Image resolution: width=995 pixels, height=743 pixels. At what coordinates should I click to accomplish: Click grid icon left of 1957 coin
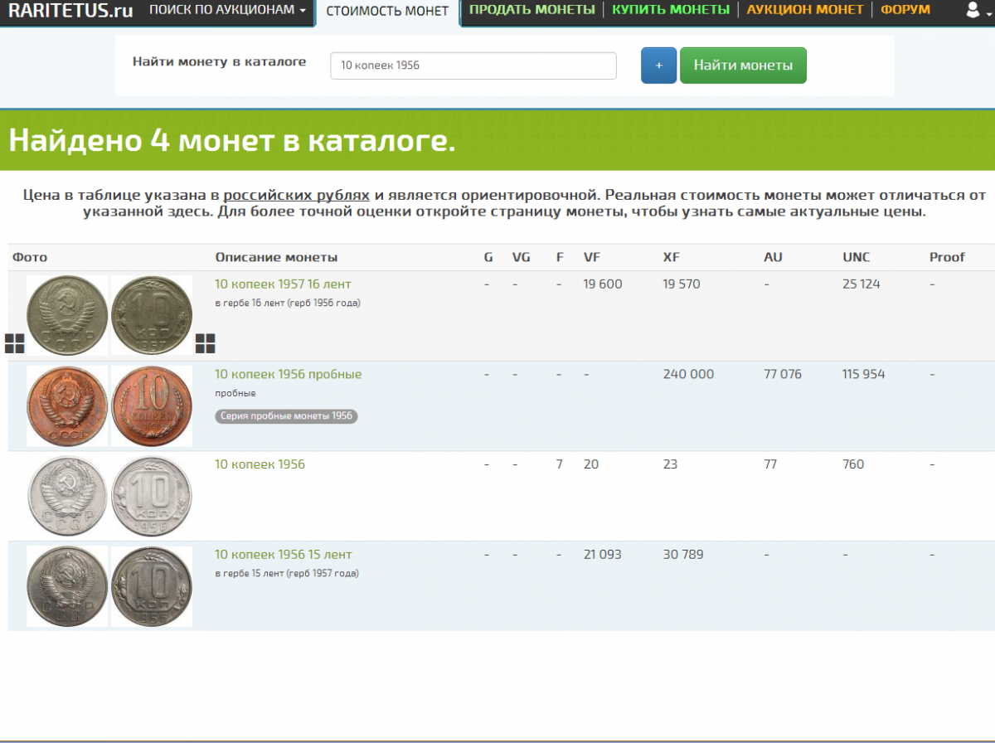click(x=15, y=343)
